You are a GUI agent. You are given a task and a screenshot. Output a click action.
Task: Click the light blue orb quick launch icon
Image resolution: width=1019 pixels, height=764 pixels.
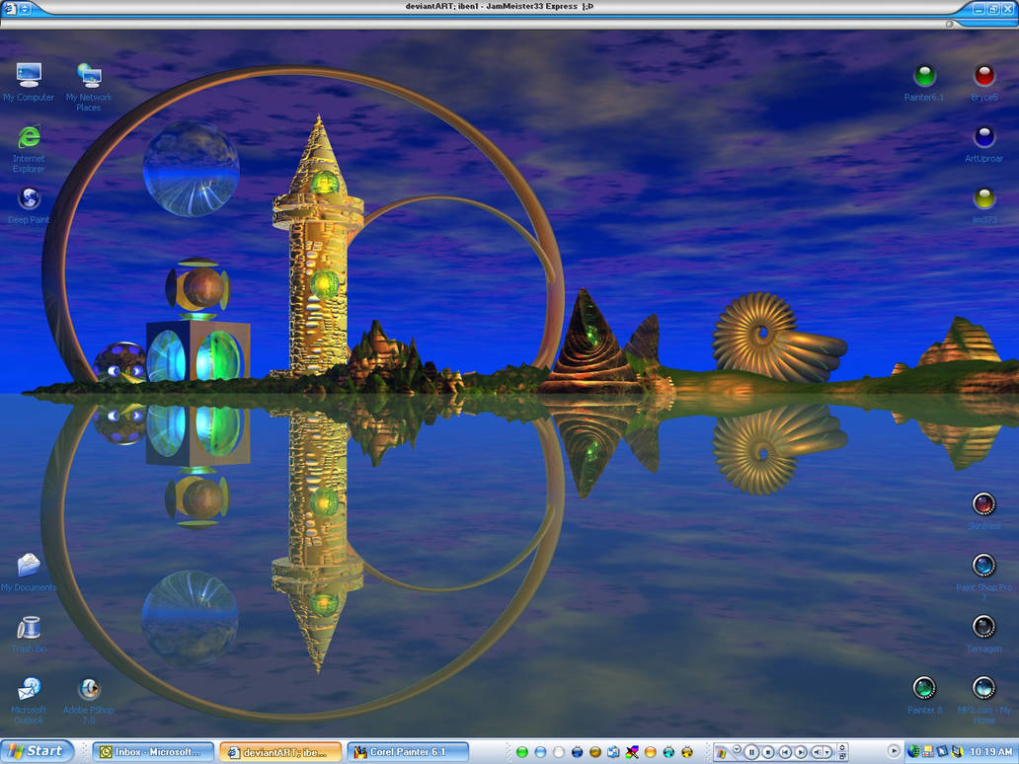pyautogui.click(x=540, y=752)
